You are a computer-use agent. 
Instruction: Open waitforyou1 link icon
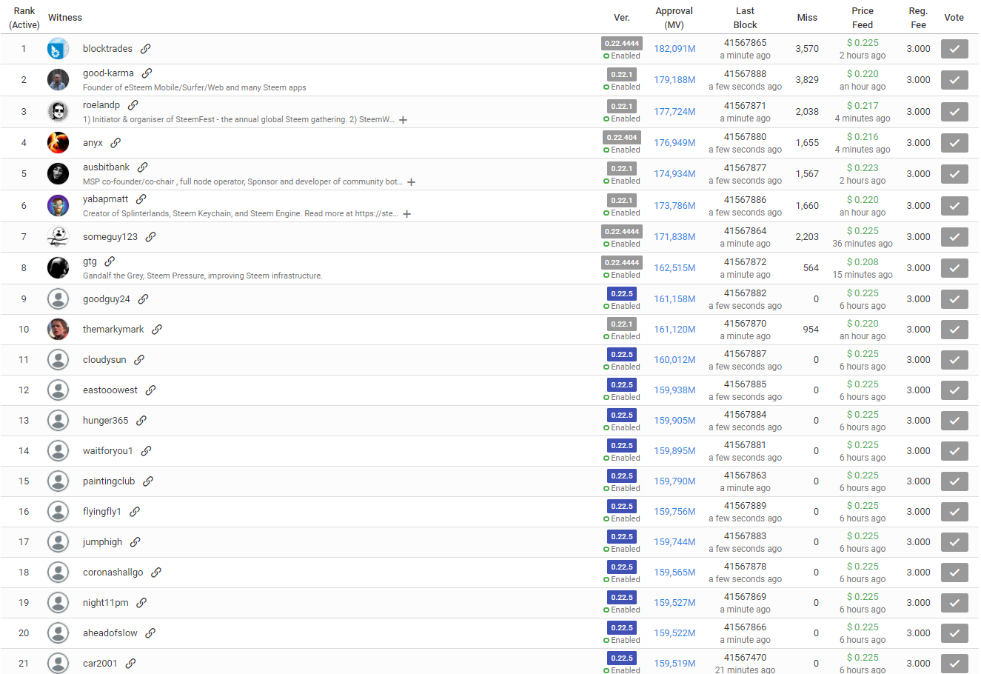point(147,451)
